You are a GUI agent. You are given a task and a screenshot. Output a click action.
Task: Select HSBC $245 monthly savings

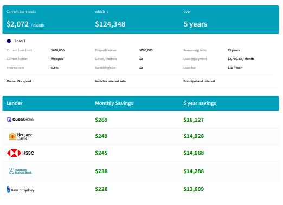tap(101, 153)
